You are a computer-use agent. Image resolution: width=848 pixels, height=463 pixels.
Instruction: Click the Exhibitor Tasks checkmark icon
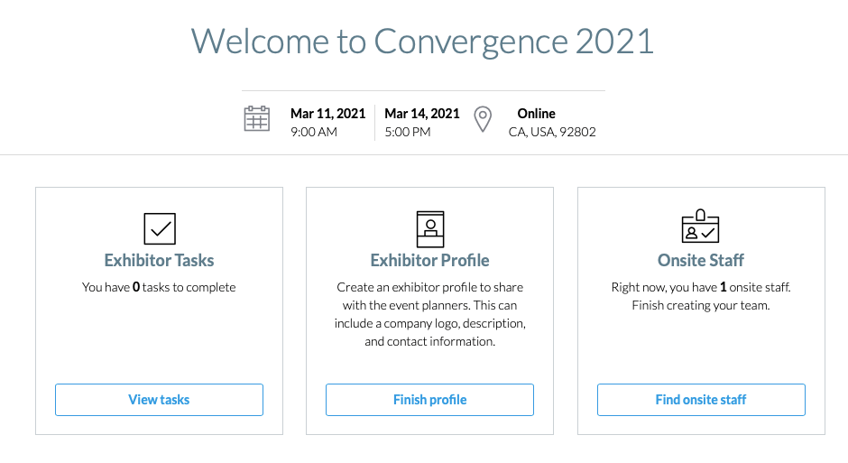(x=160, y=229)
